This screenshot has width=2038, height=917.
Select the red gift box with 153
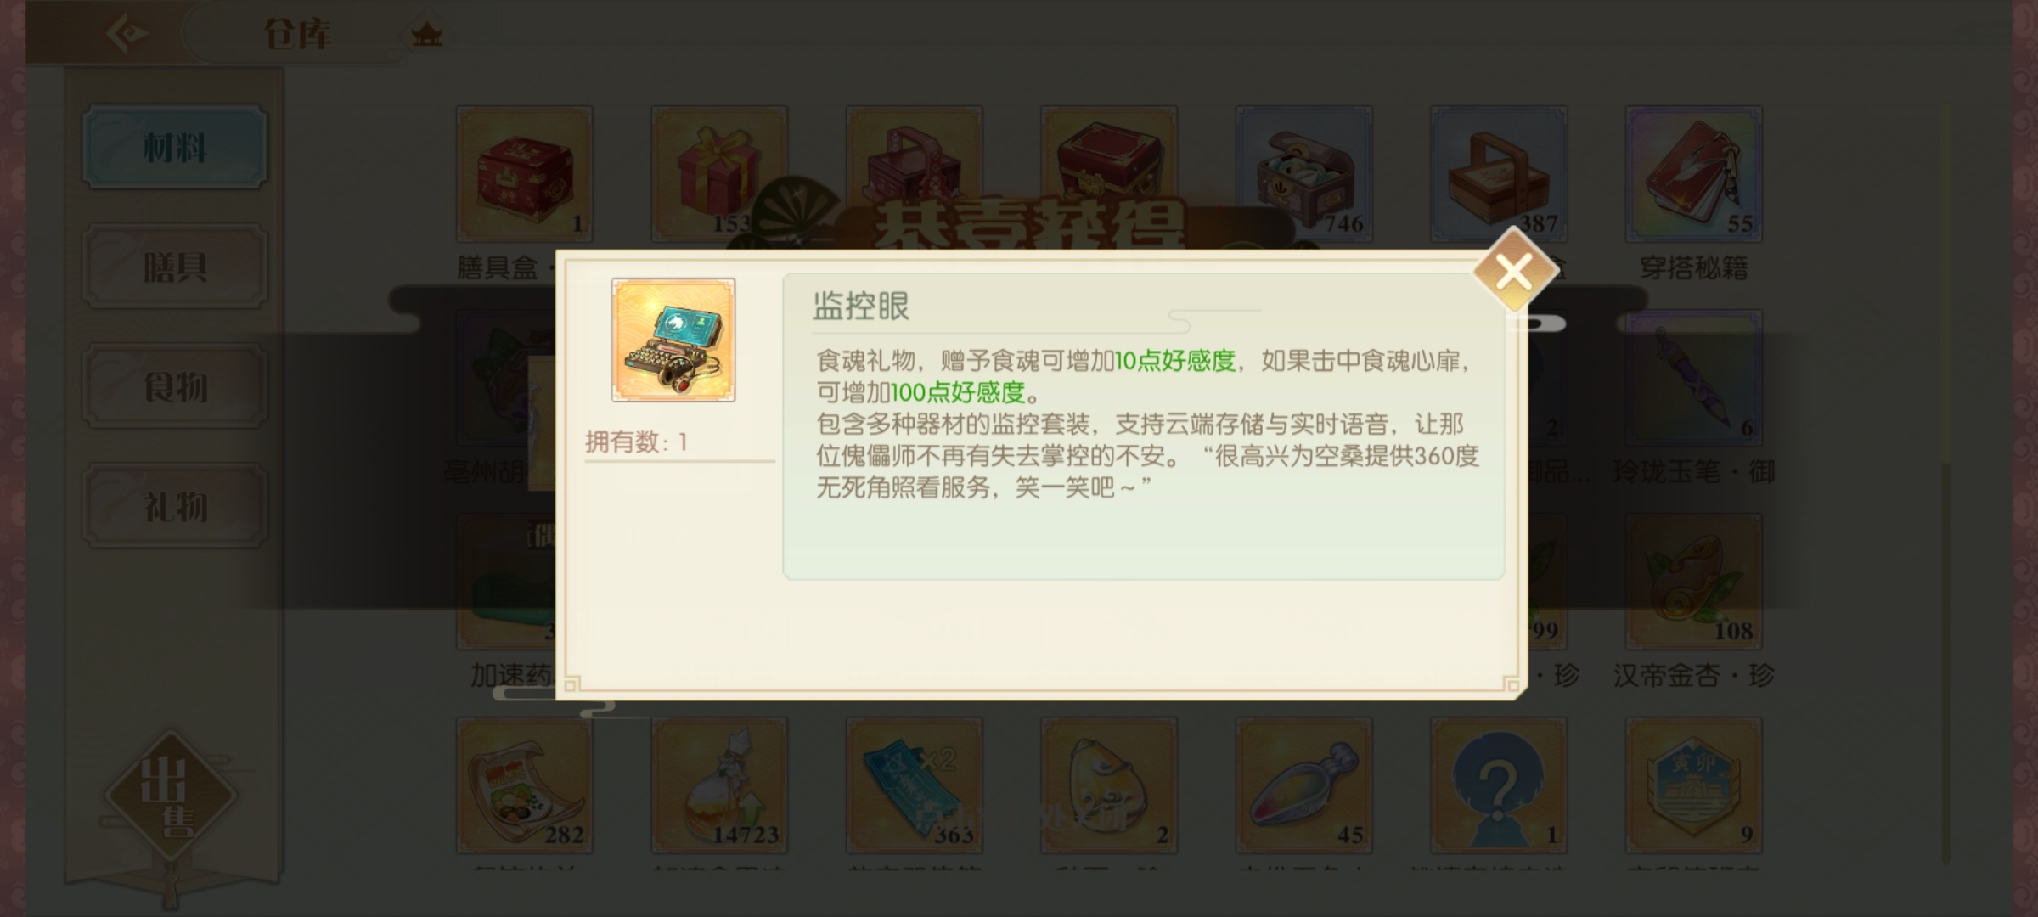(x=719, y=174)
